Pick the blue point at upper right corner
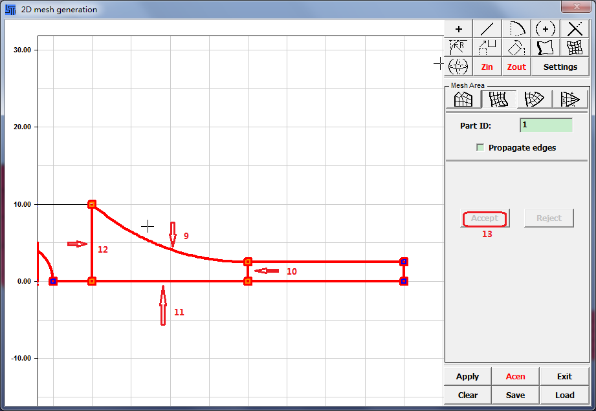596x411 pixels. (404, 262)
